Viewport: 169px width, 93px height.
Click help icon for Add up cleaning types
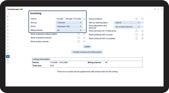(142, 23)
